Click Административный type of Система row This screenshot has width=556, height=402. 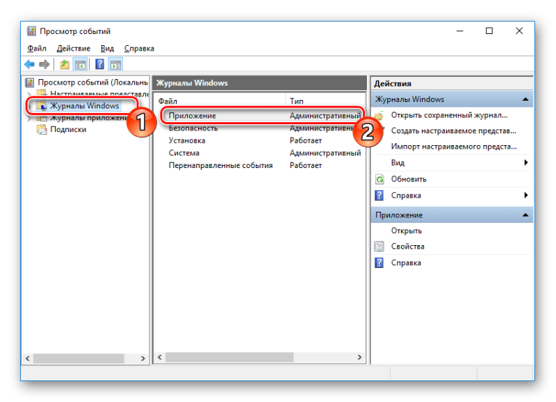[x=325, y=153]
